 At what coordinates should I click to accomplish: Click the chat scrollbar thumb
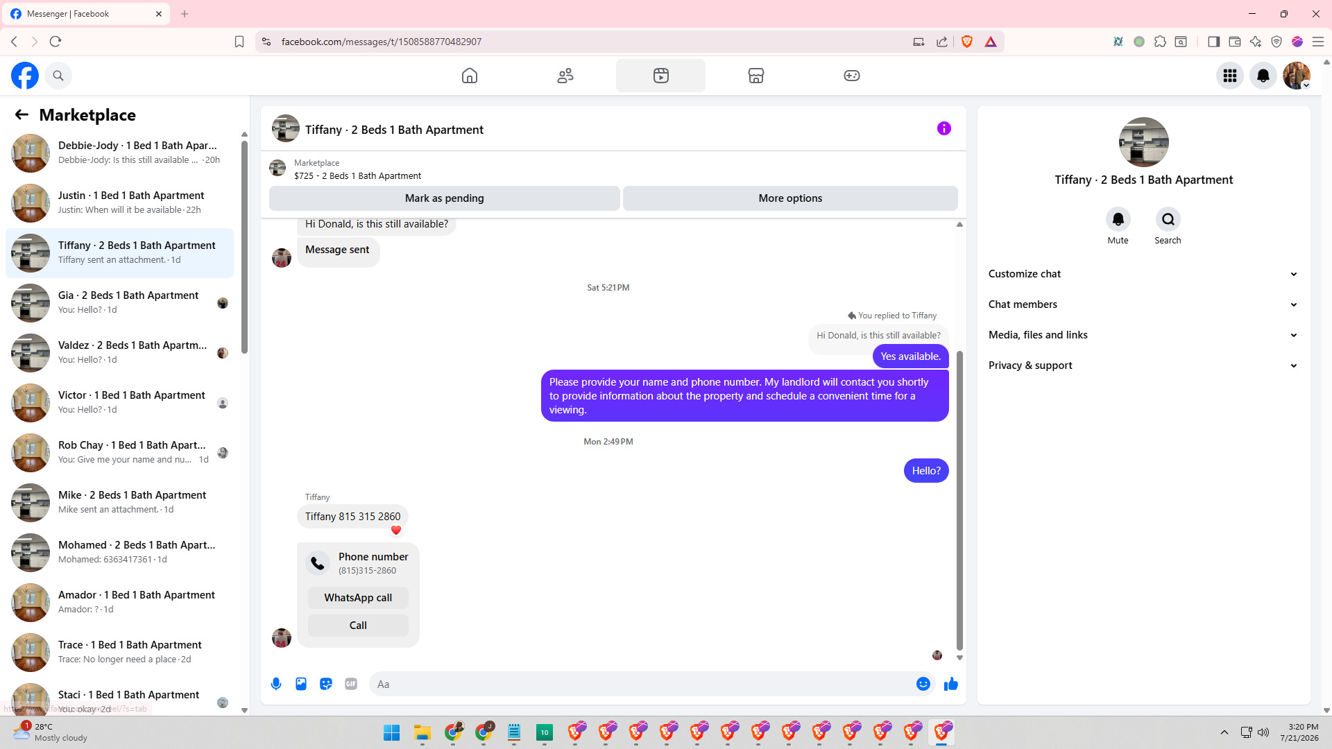click(x=960, y=499)
